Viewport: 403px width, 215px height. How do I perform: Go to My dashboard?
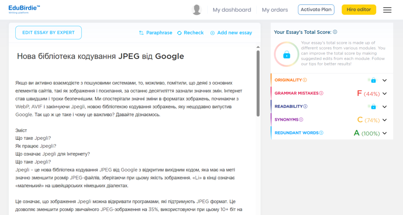coord(232,10)
